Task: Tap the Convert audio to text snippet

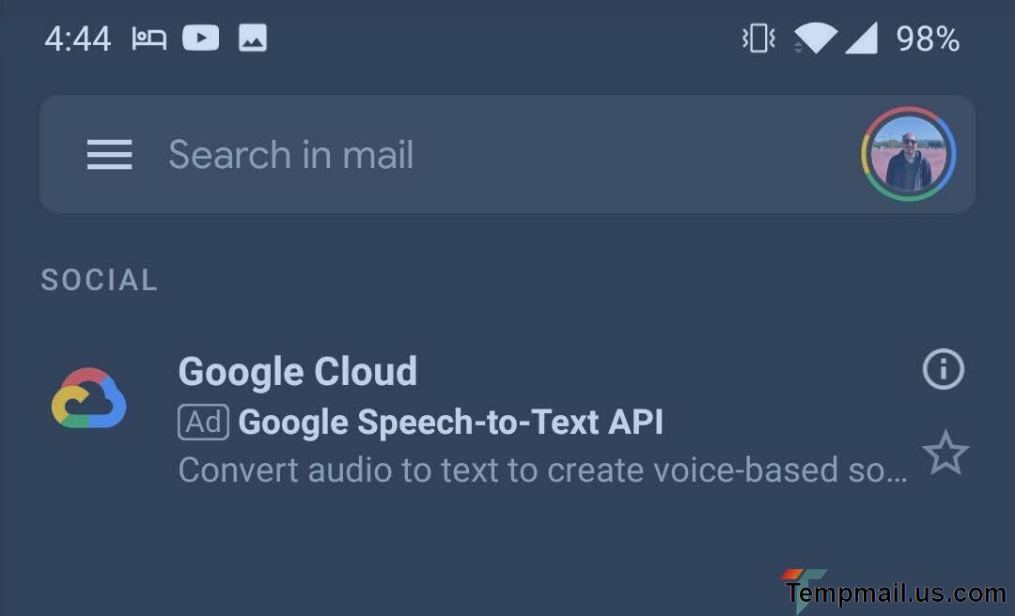Action: 542,470
